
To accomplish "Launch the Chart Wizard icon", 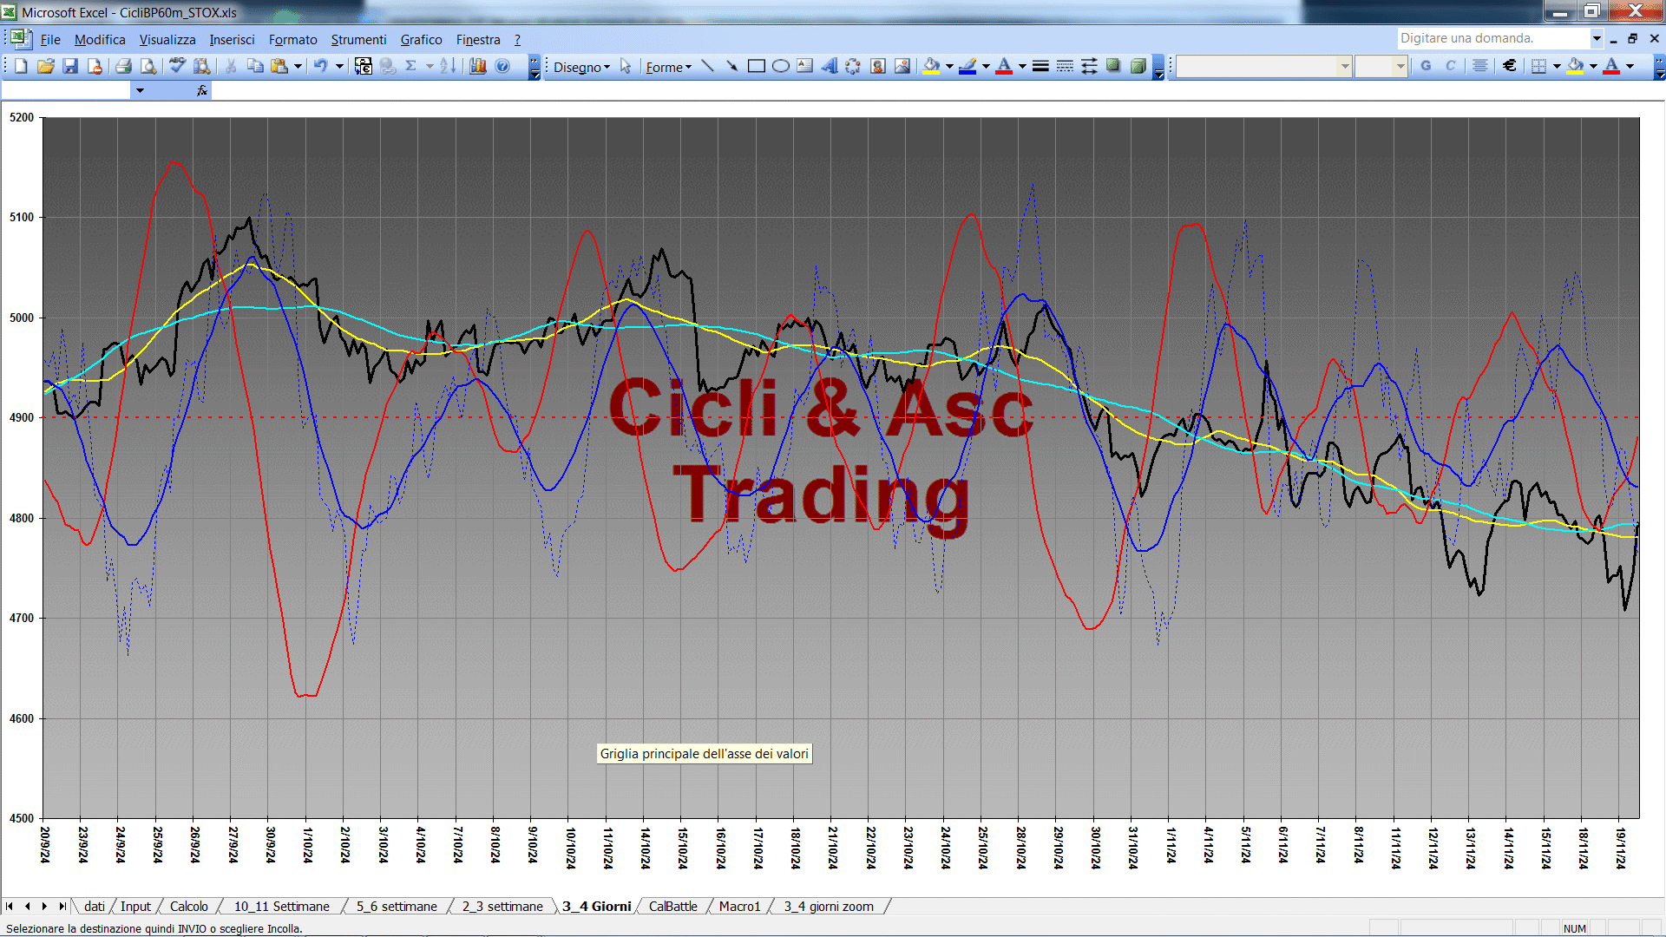I will (x=478, y=66).
